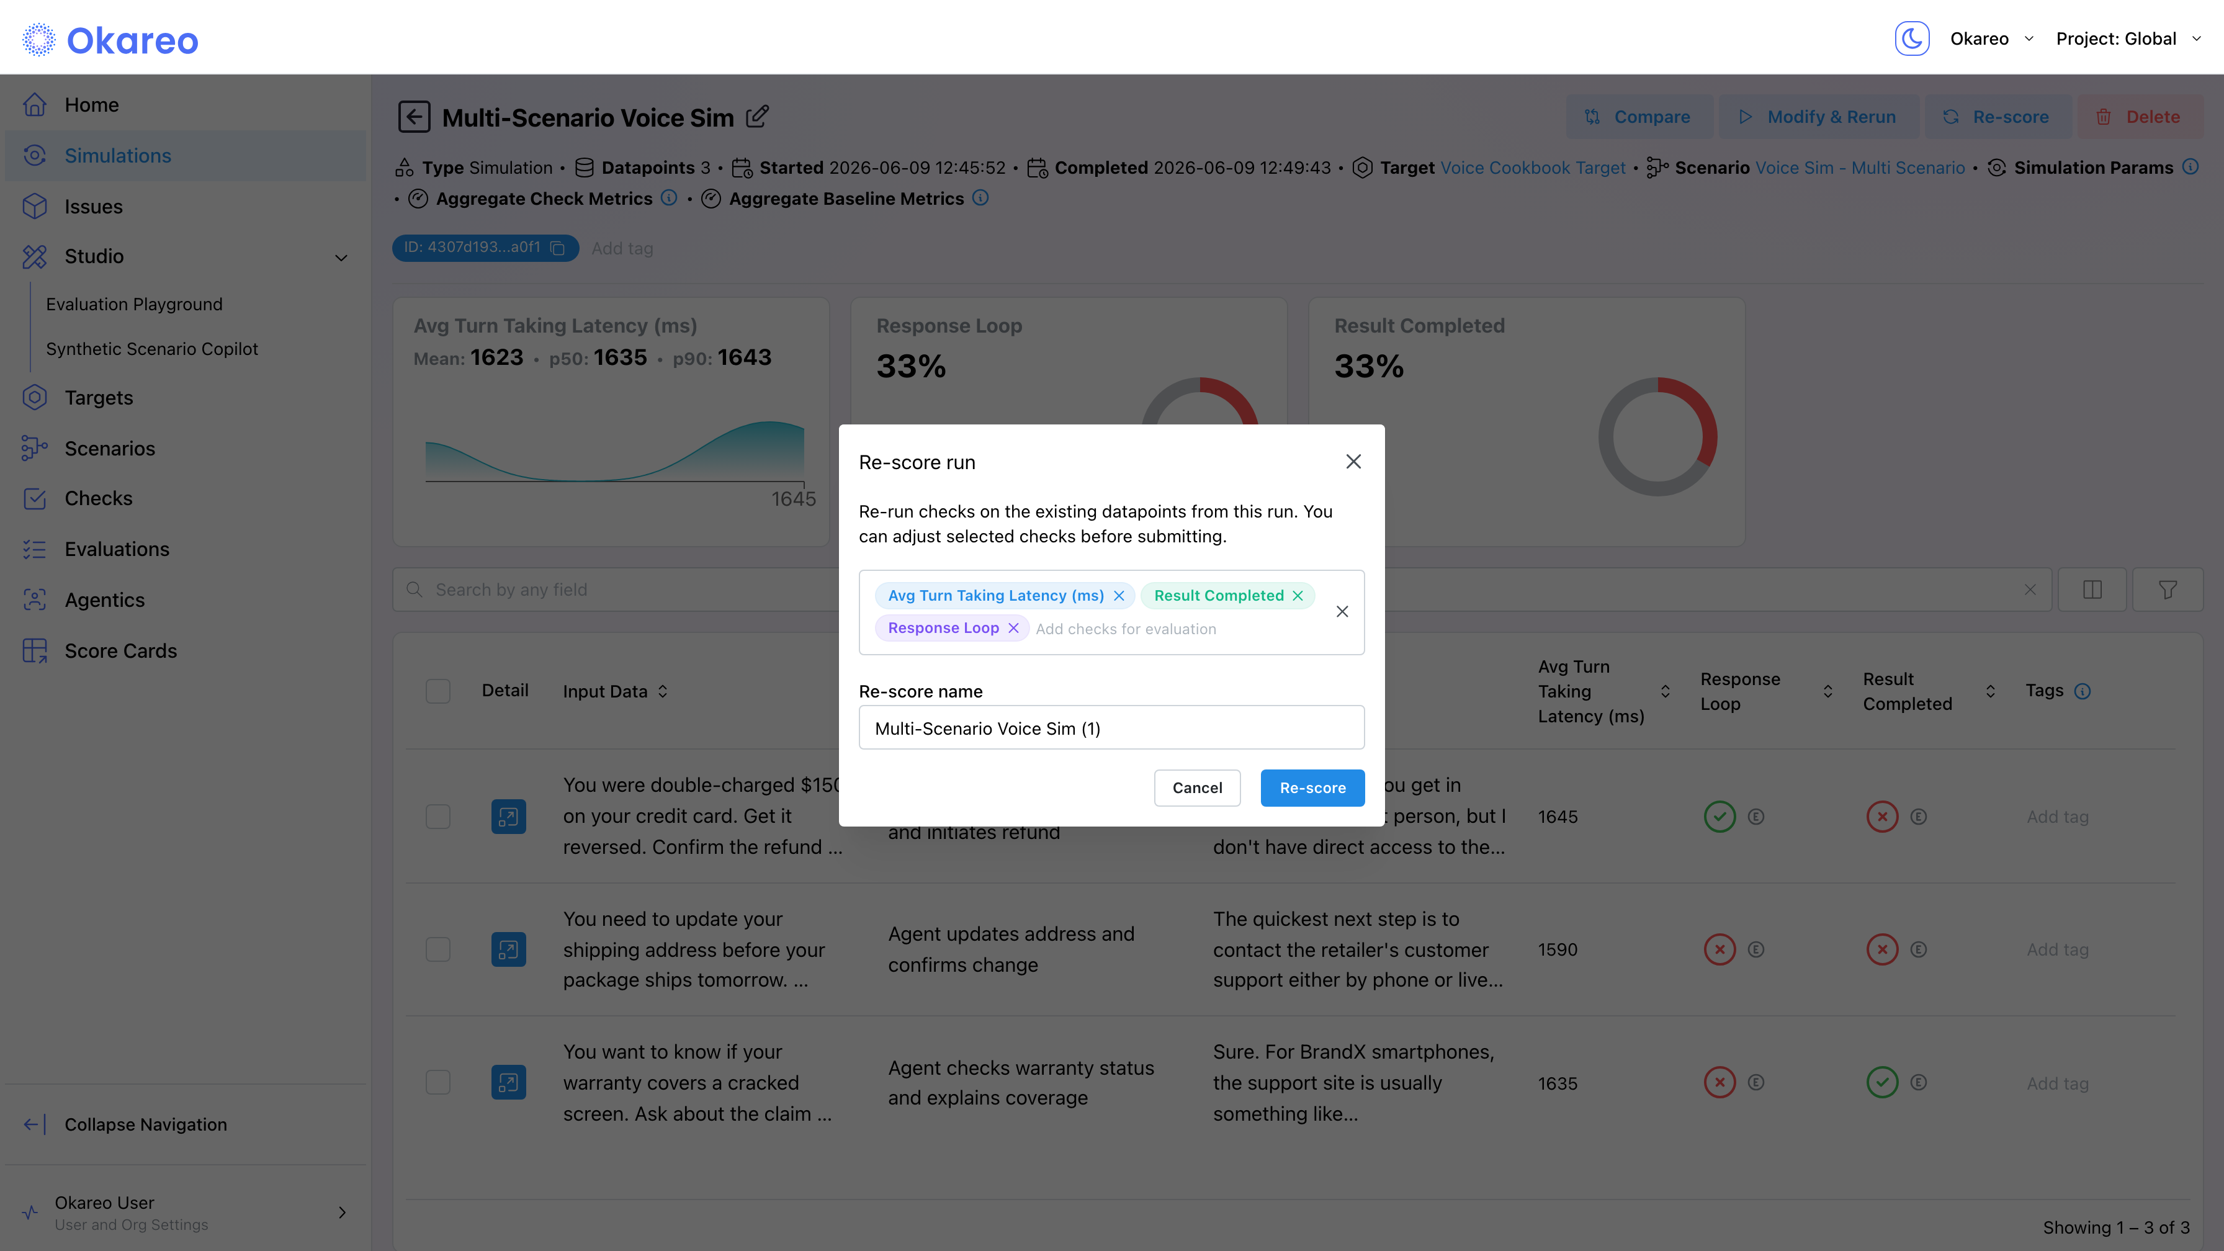Viewport: 2224px width, 1251px height.
Task: Sort by Result Completed column
Action: pos(1990,691)
